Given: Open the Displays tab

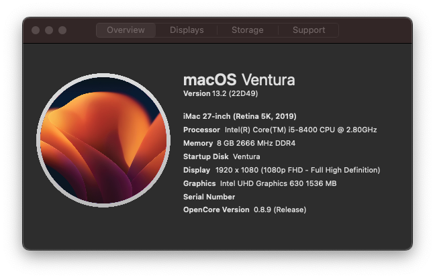Looking at the screenshot, I should tap(187, 30).
